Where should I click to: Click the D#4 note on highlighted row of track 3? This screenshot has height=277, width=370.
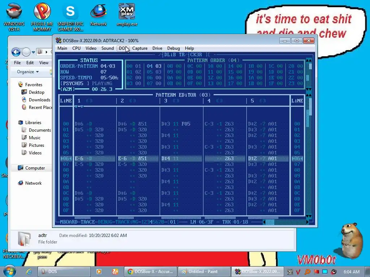pyautogui.click(x=165, y=159)
